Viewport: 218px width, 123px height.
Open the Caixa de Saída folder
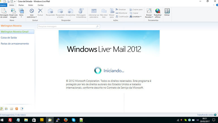8,38
